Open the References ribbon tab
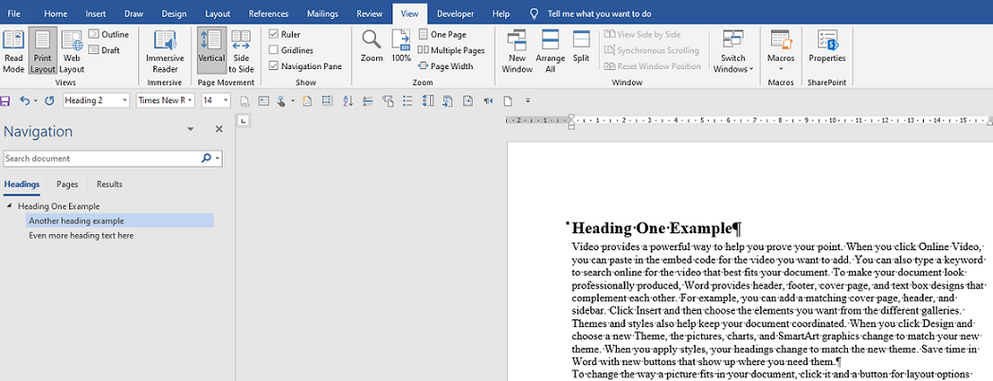Image resolution: width=993 pixels, height=381 pixels. pos(268,14)
